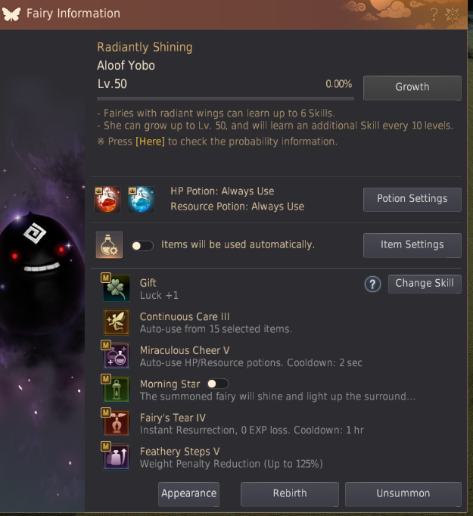
Task: Select the Morning Star lantern icon
Action: pyautogui.click(x=117, y=390)
